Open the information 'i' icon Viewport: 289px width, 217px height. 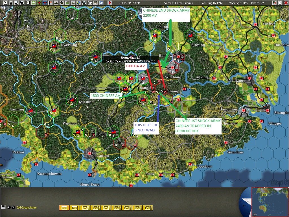click(28, 3)
